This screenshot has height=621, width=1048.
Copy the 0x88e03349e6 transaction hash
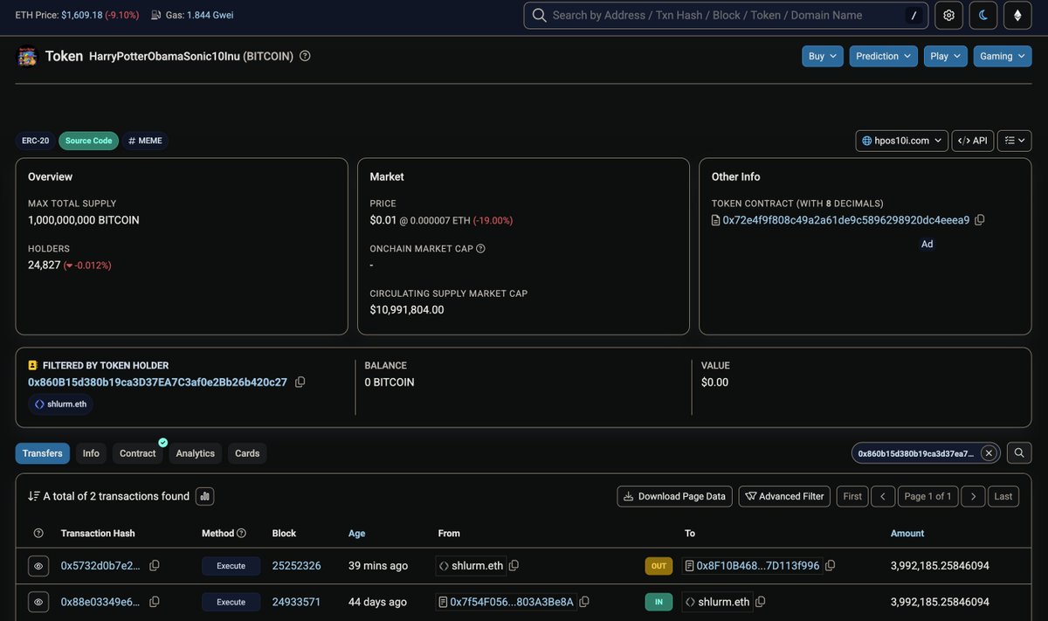155,602
